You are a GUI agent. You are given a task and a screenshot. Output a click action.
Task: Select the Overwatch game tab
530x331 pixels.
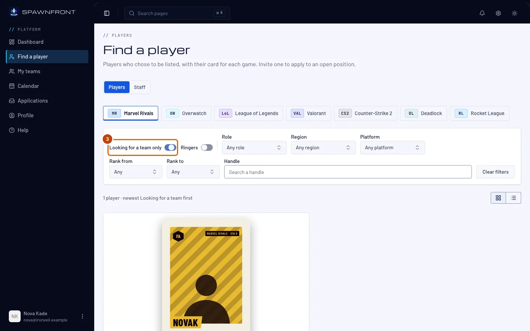(x=186, y=113)
